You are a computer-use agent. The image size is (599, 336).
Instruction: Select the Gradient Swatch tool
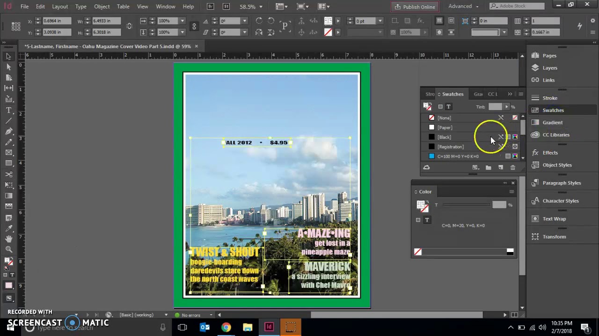click(x=8, y=196)
